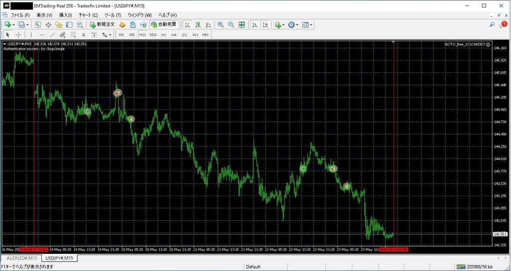Click the zoom in magnifier icon

[221, 24]
